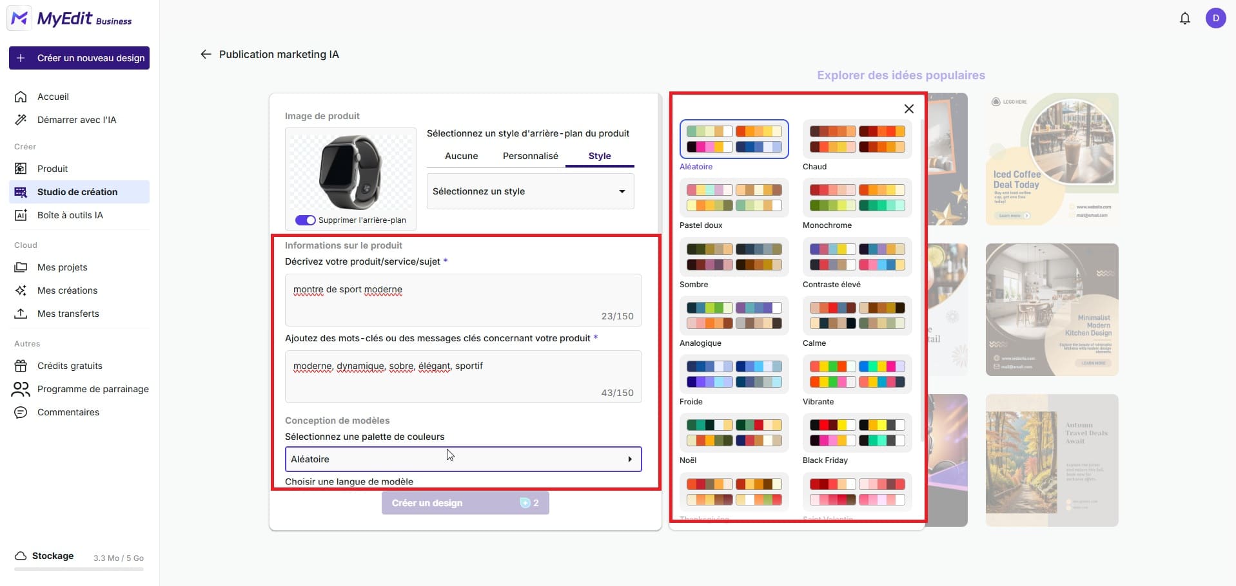
Task: Select the Chaud color palette
Action: (x=857, y=138)
